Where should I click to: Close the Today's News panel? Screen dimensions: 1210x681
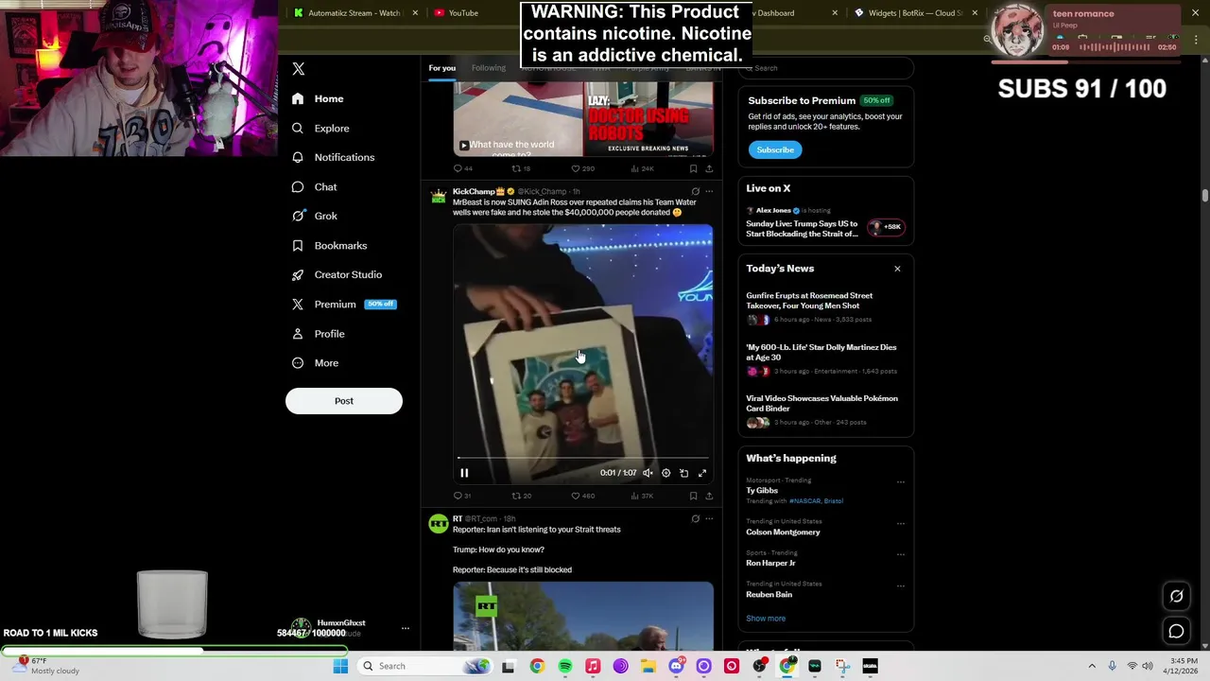(897, 269)
